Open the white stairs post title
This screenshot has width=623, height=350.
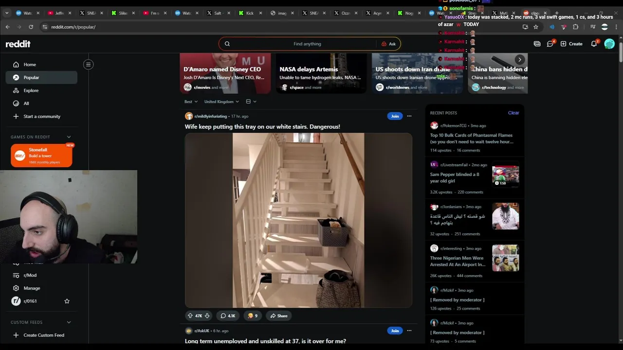click(262, 126)
